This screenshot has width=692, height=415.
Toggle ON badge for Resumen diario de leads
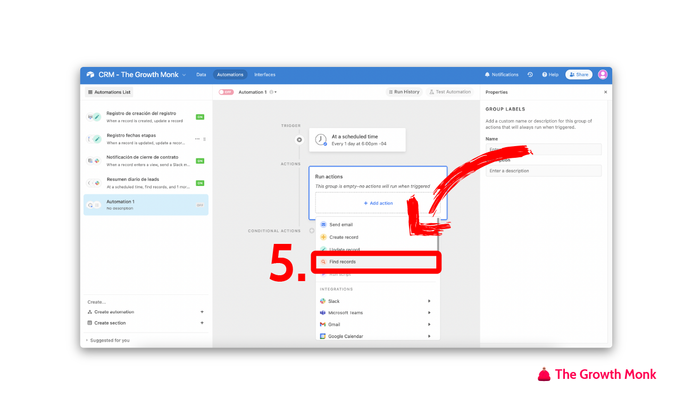pos(200,183)
